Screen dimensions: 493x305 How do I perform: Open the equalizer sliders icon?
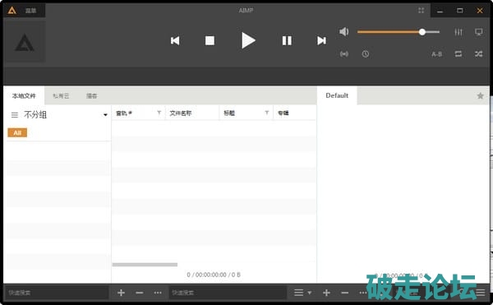point(458,32)
